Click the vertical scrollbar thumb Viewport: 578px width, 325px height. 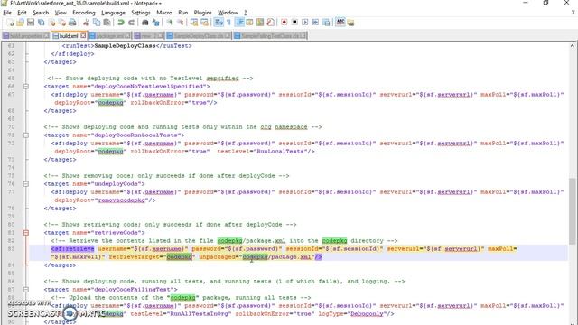(572, 210)
